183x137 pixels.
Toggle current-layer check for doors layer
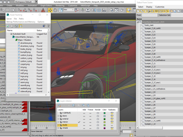click(x=79, y=116)
